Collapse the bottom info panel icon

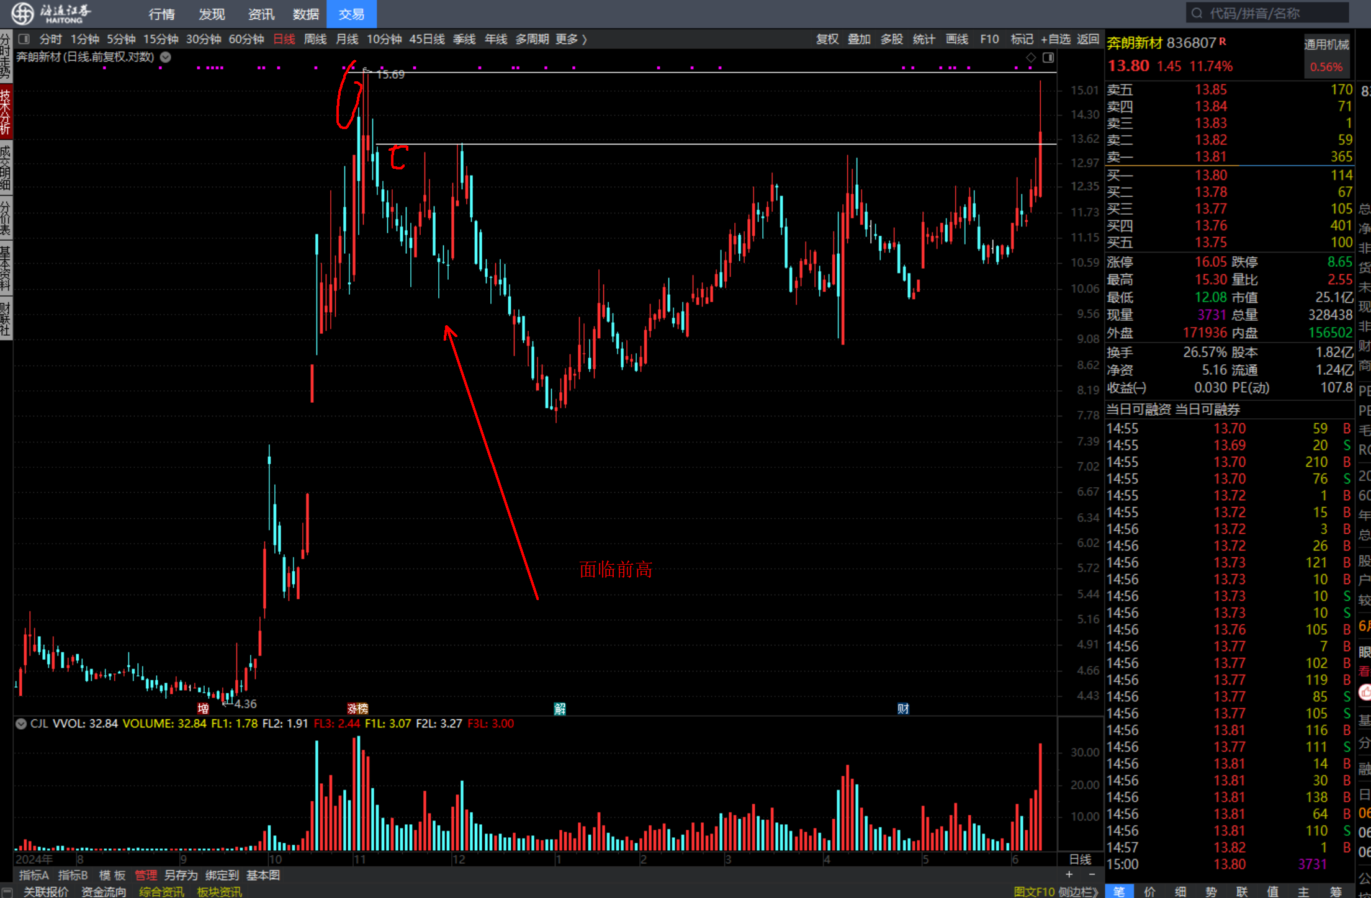click(7, 892)
